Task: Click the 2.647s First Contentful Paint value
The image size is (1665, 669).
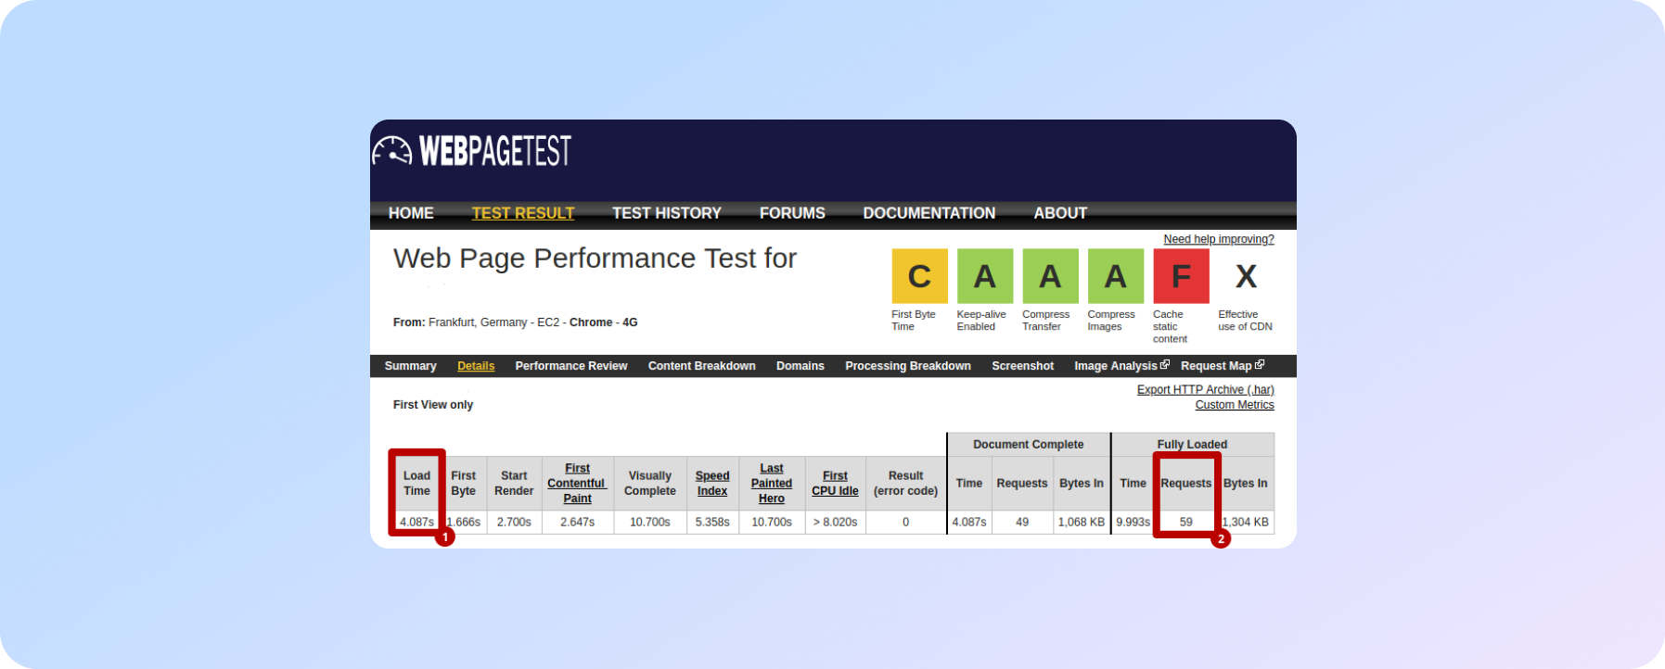Action: coord(577,523)
